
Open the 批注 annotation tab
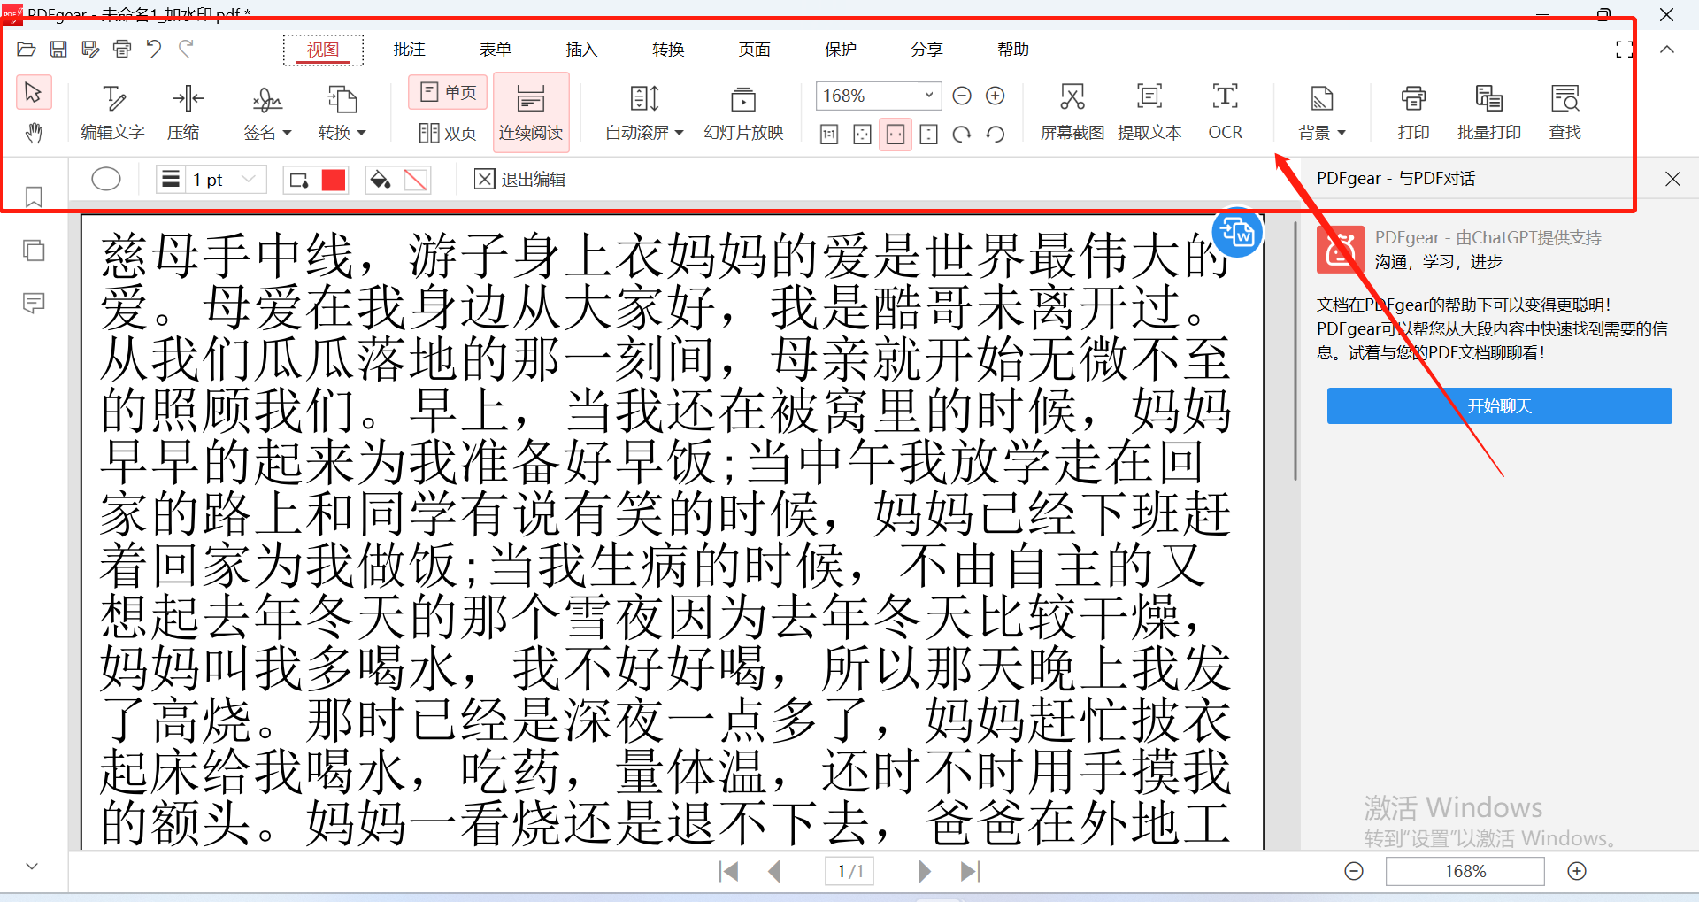click(409, 50)
